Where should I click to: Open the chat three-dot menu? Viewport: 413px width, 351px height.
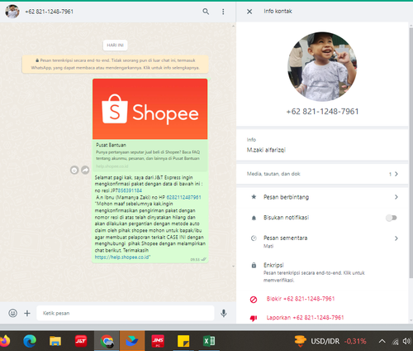[223, 12]
